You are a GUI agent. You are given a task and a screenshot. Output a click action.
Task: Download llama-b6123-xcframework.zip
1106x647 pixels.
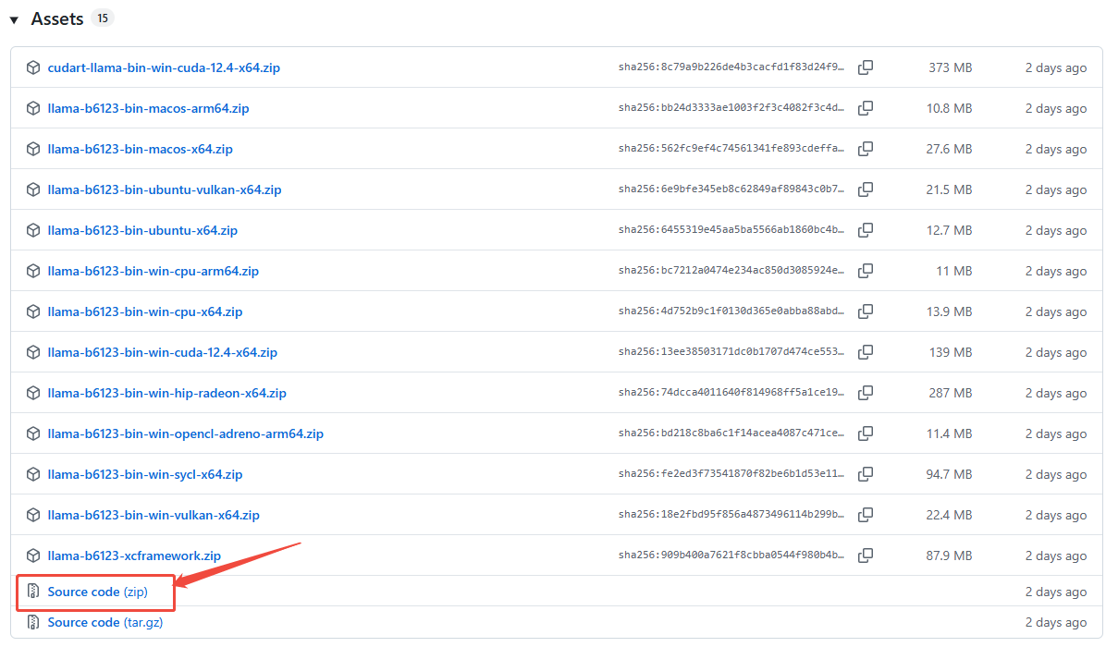(x=134, y=556)
